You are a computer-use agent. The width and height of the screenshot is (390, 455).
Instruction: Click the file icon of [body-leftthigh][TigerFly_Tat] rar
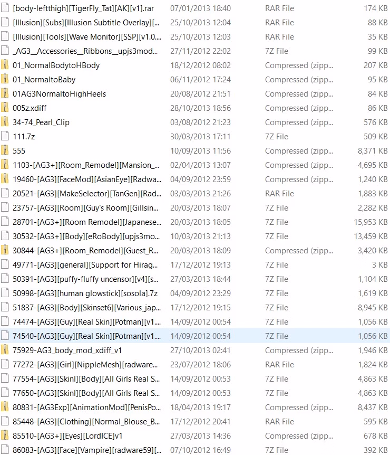point(5,8)
